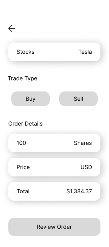Click the Stocks label text
109x247 pixels.
[26, 52]
